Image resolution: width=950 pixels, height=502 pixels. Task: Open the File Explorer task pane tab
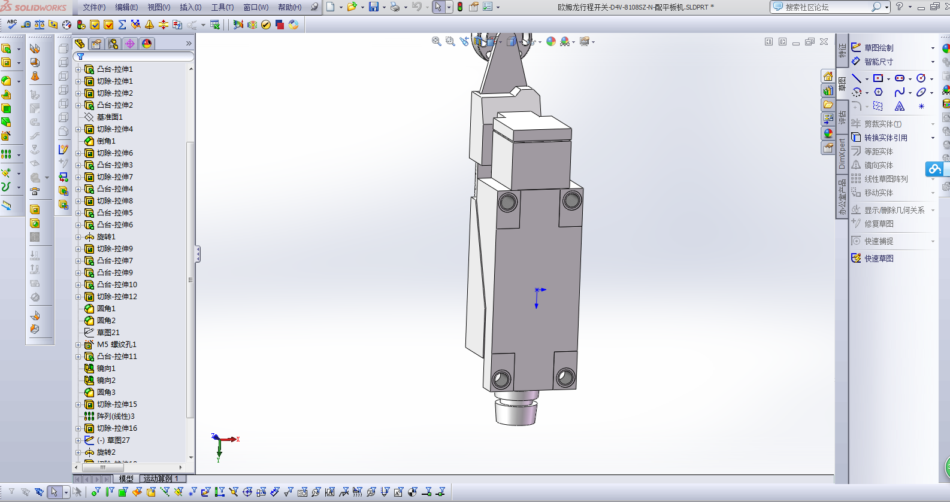[x=828, y=105]
